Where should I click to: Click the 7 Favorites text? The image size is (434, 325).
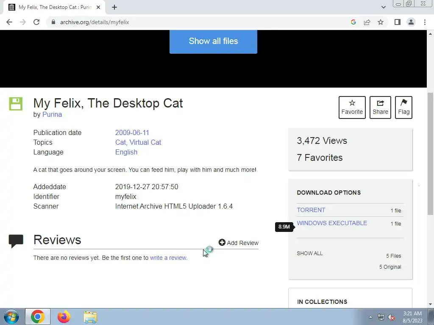click(x=320, y=157)
